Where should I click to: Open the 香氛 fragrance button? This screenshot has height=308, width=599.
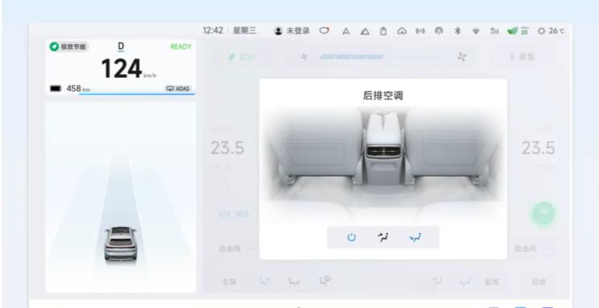click(x=523, y=57)
